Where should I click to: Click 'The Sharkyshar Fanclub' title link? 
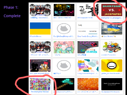pyautogui.click(x=40, y=92)
